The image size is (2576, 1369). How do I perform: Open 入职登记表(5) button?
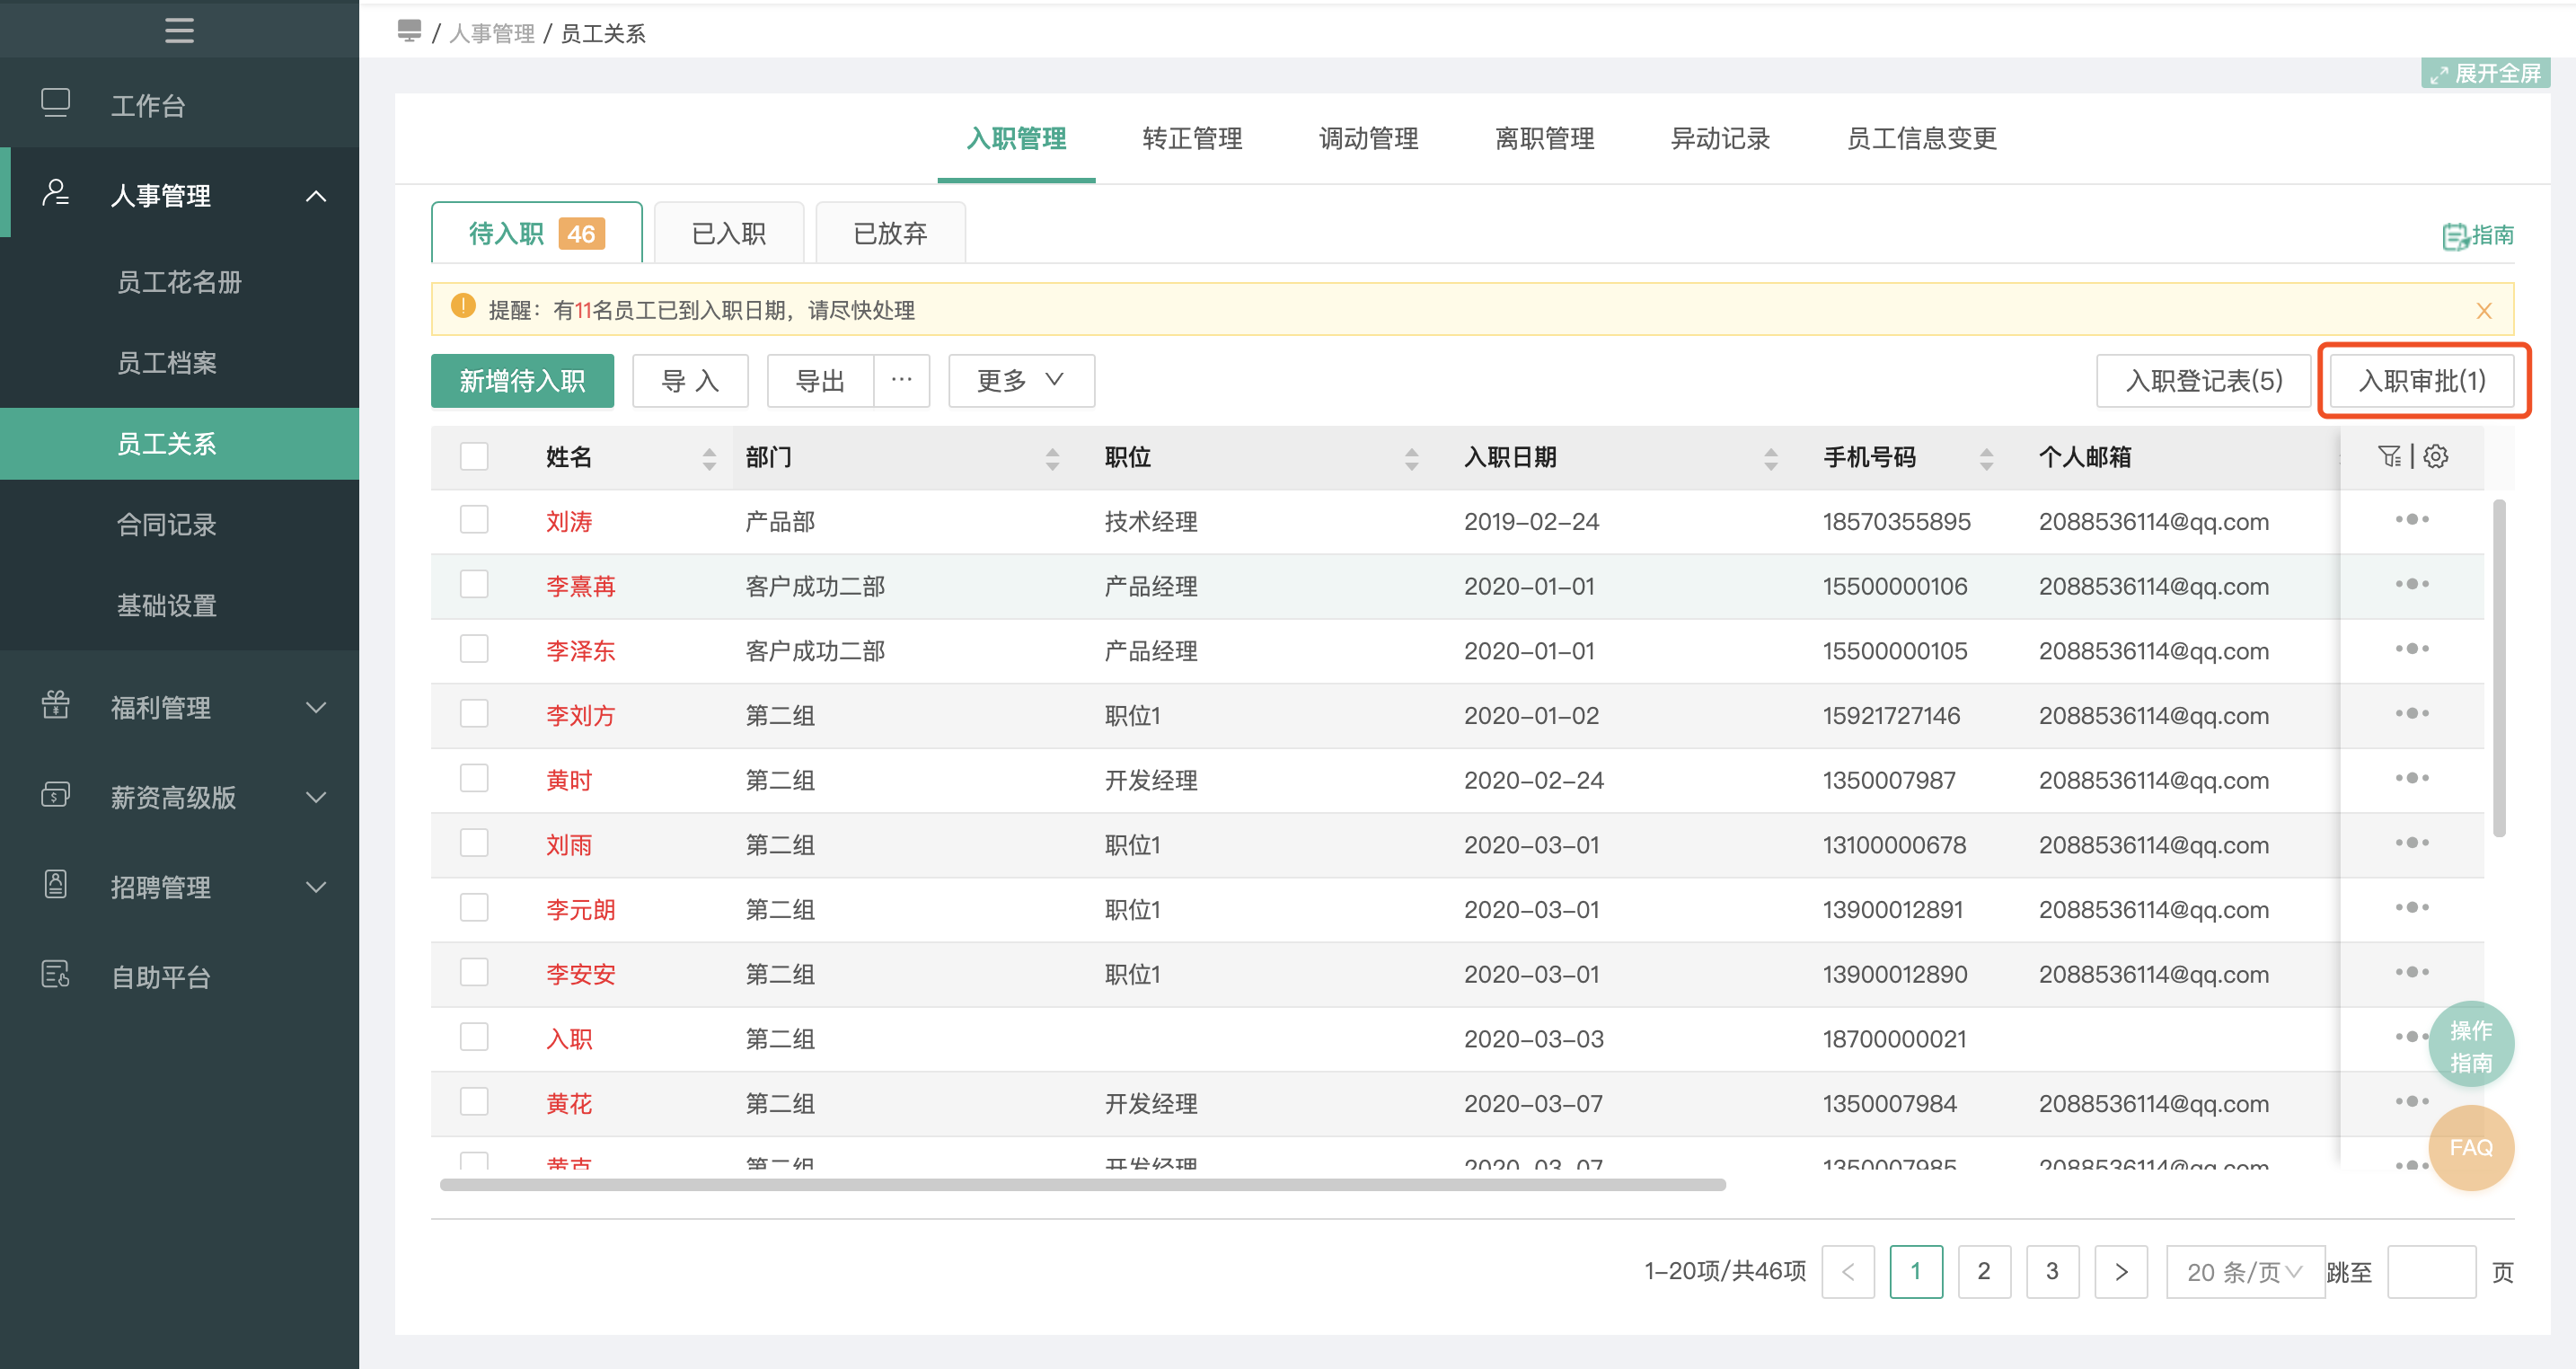(x=2204, y=381)
